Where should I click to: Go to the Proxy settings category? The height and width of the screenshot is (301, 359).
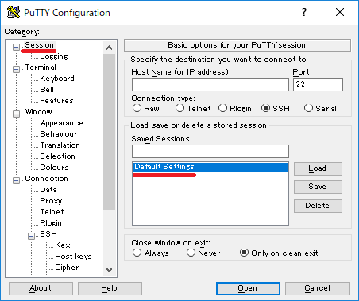(51, 201)
